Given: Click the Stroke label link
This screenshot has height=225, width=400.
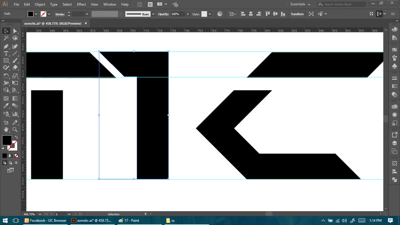Looking at the screenshot, I should coord(60,14).
